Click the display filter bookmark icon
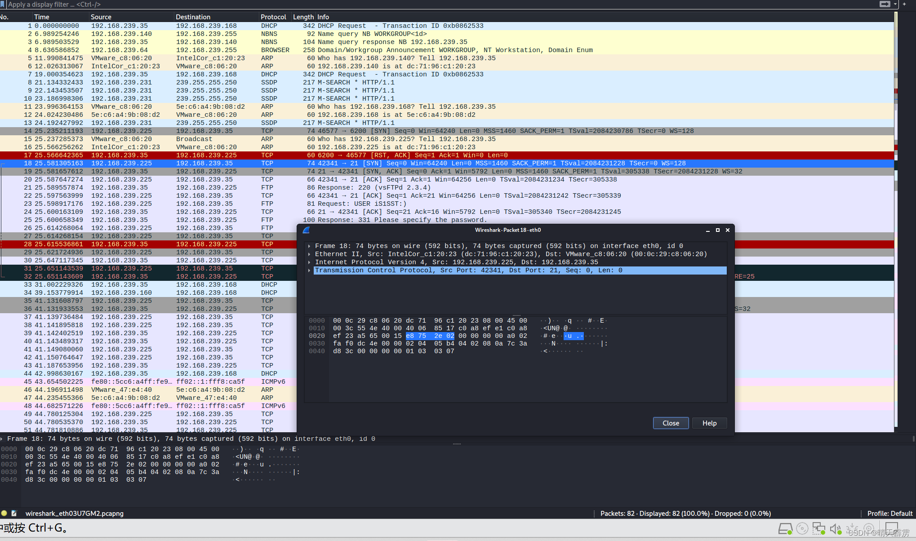Image resolution: width=916 pixels, height=541 pixels. point(2,4)
